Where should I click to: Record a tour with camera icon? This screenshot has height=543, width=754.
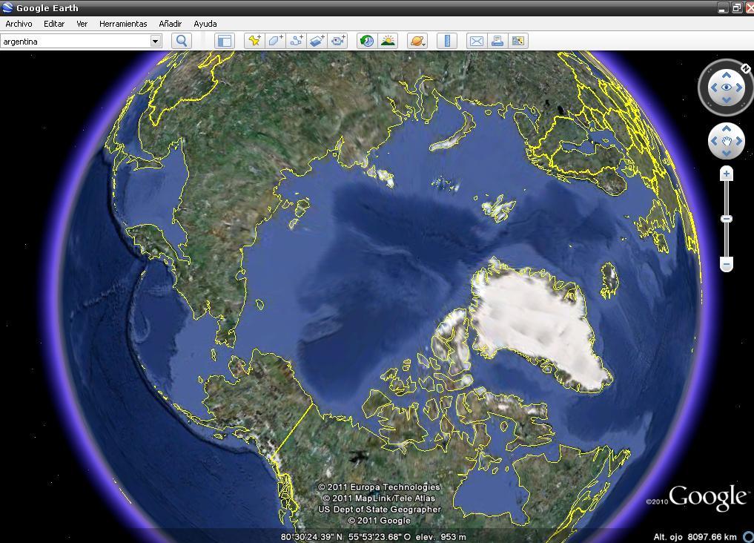337,41
